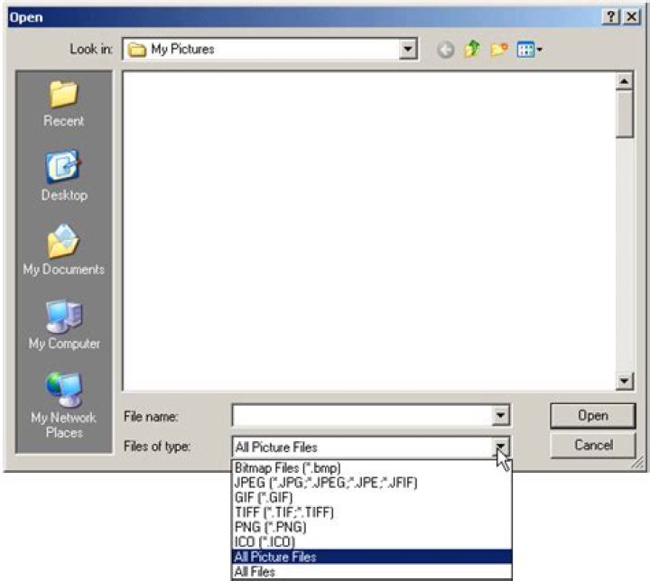Open the Desktop shortcut in sidebar
The height and width of the screenshot is (581, 650).
[x=64, y=170]
